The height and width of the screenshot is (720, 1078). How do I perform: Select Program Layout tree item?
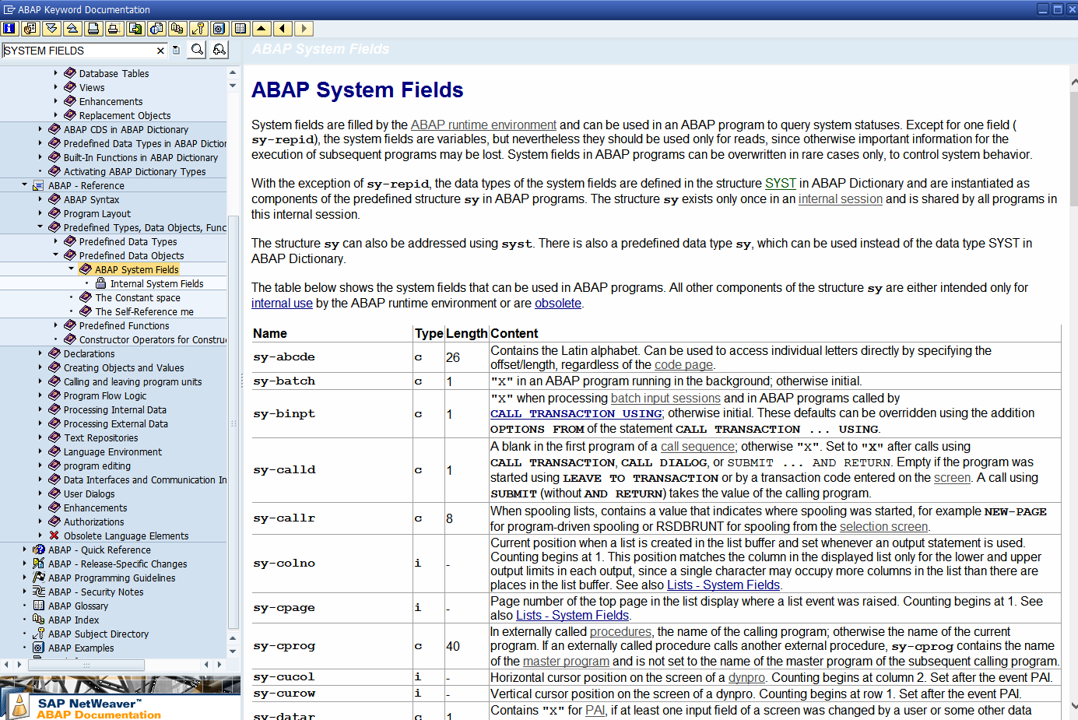(x=97, y=213)
